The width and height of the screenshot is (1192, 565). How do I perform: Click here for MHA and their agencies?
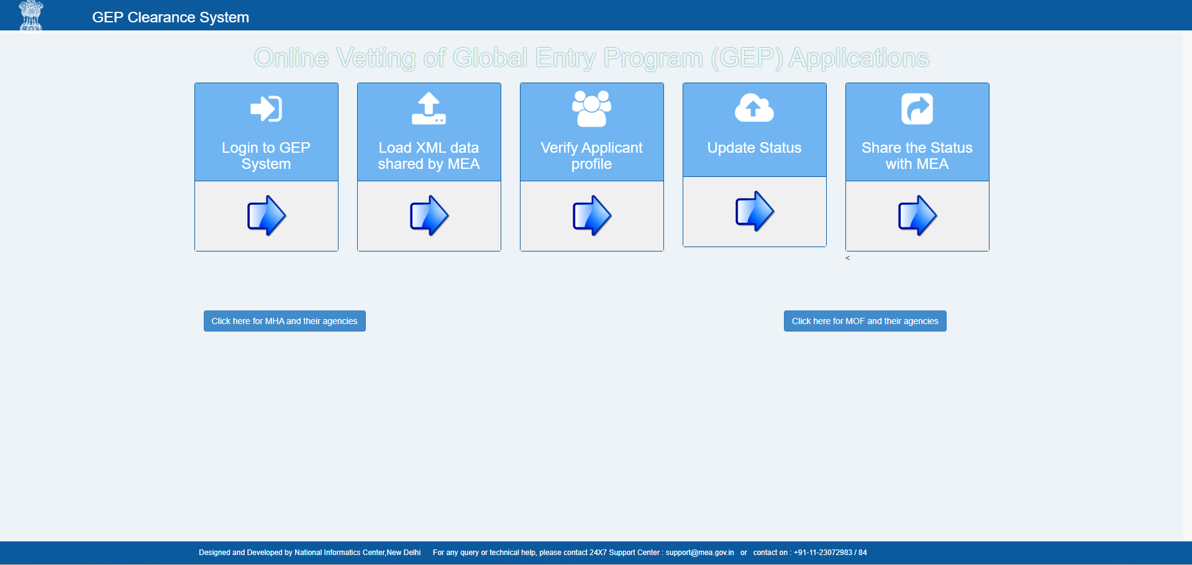pos(284,321)
